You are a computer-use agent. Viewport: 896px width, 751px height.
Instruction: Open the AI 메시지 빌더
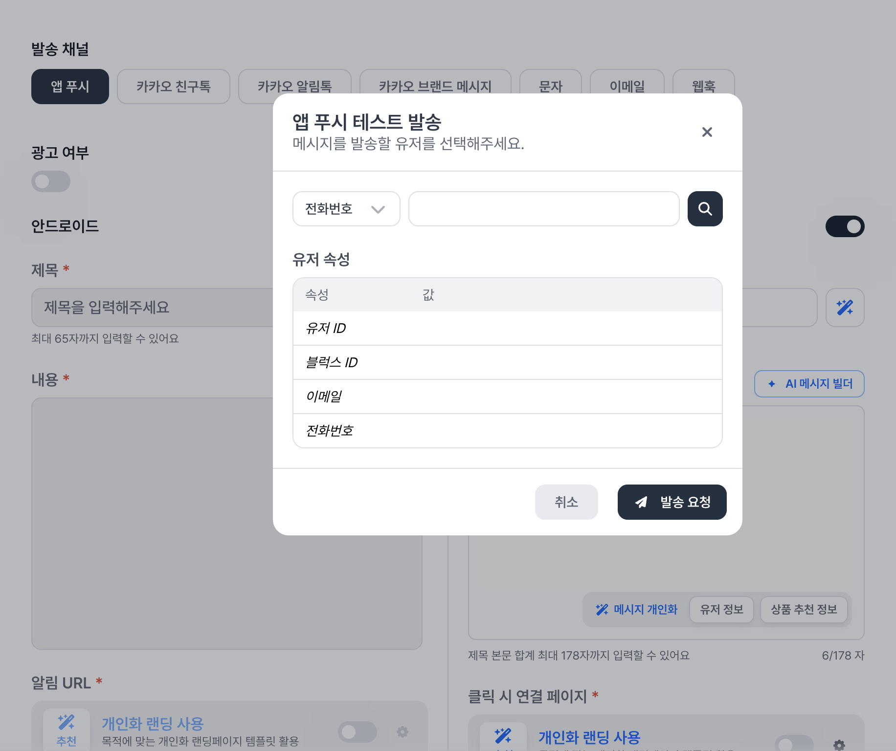coord(808,384)
